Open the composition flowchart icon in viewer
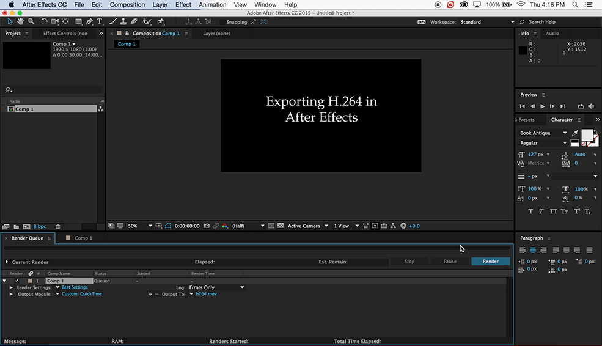Screen dimensions: 602x346 393,226
